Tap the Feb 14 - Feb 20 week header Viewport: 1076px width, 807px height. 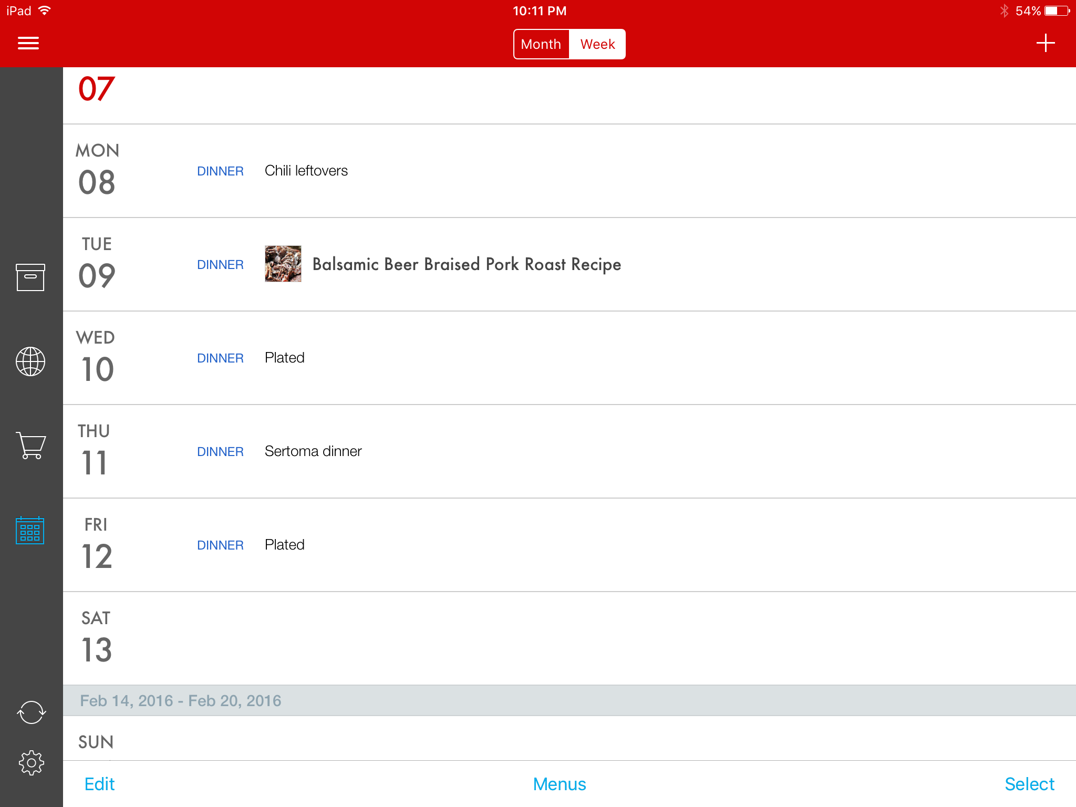point(181,700)
